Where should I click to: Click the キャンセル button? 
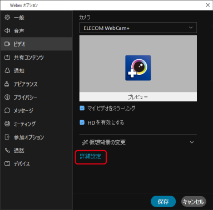194,202
